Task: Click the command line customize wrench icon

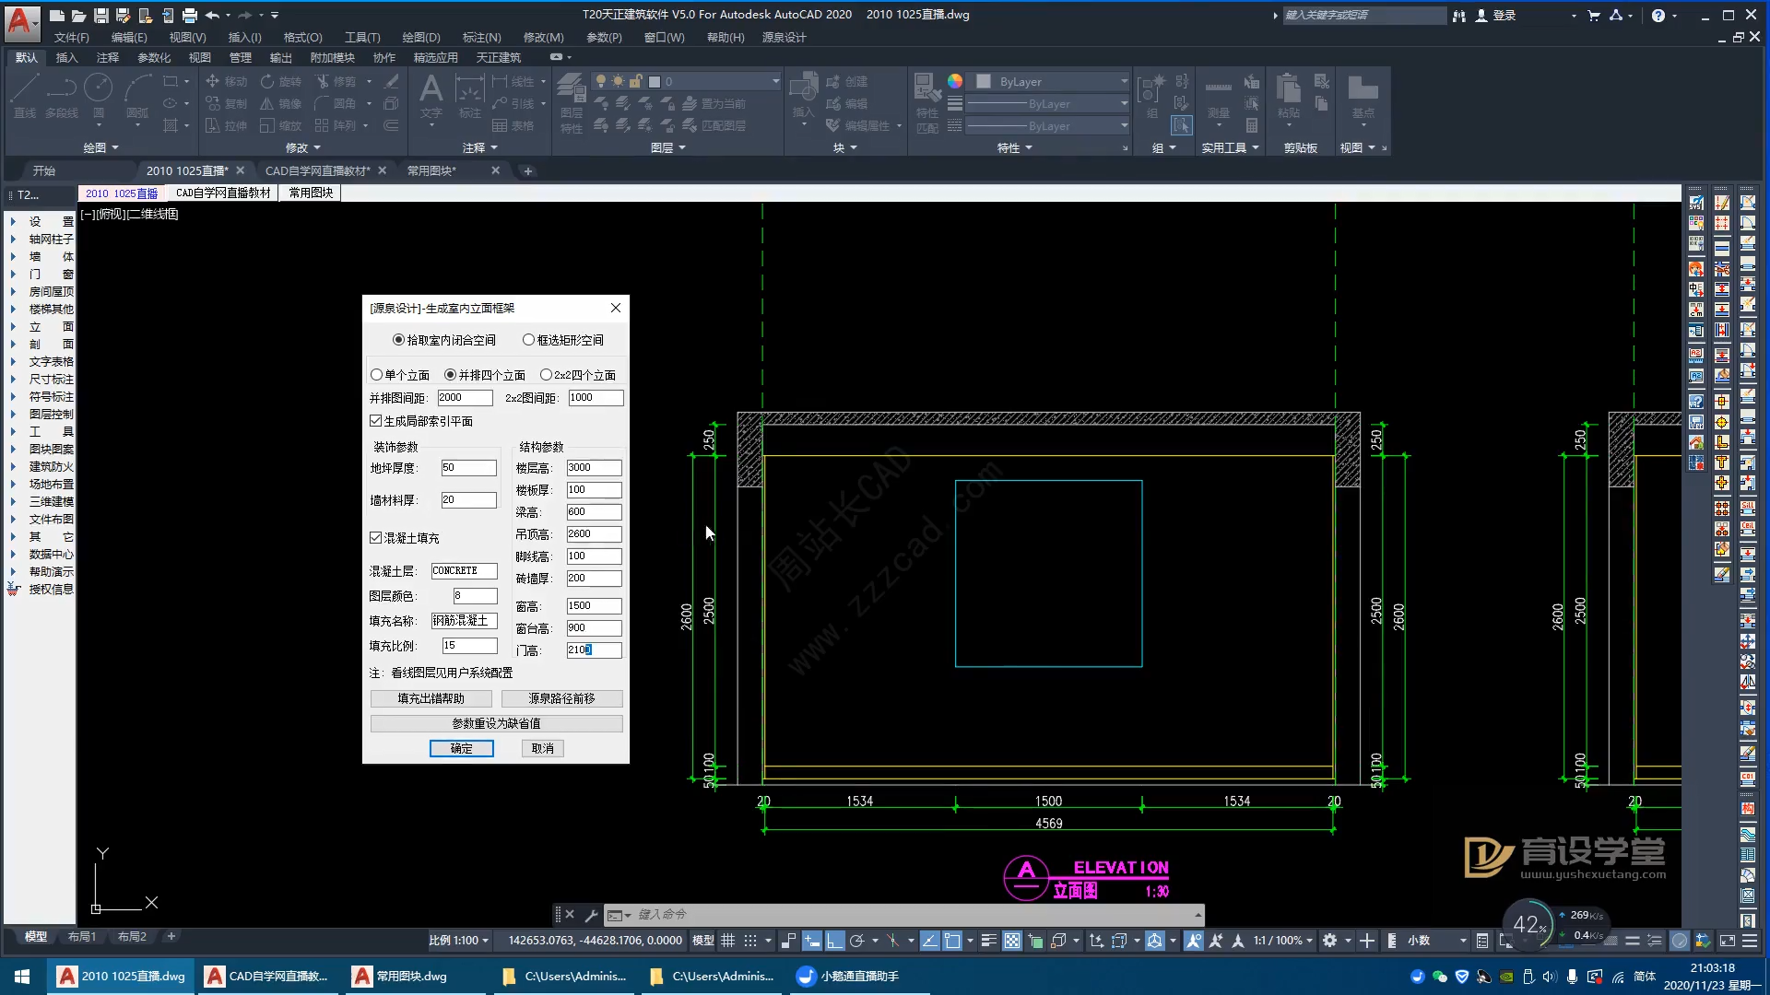Action: tap(591, 915)
